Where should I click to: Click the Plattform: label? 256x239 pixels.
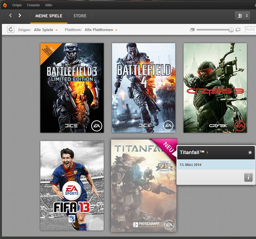[73, 30]
